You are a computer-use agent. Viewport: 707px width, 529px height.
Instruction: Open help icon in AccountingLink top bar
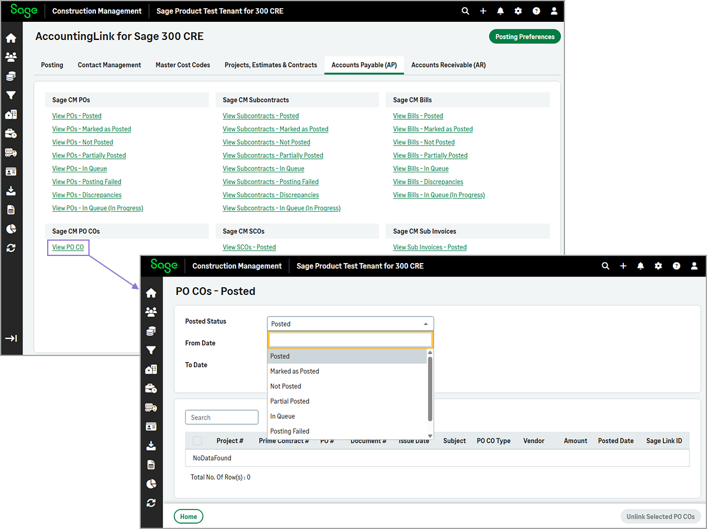536,11
